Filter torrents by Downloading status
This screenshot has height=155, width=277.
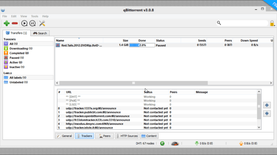point(21,48)
